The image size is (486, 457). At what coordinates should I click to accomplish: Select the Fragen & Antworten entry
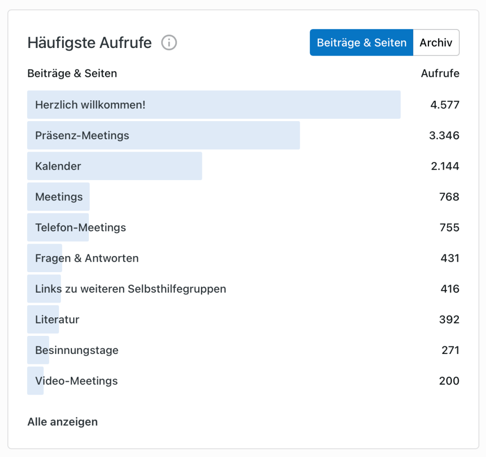click(x=87, y=258)
